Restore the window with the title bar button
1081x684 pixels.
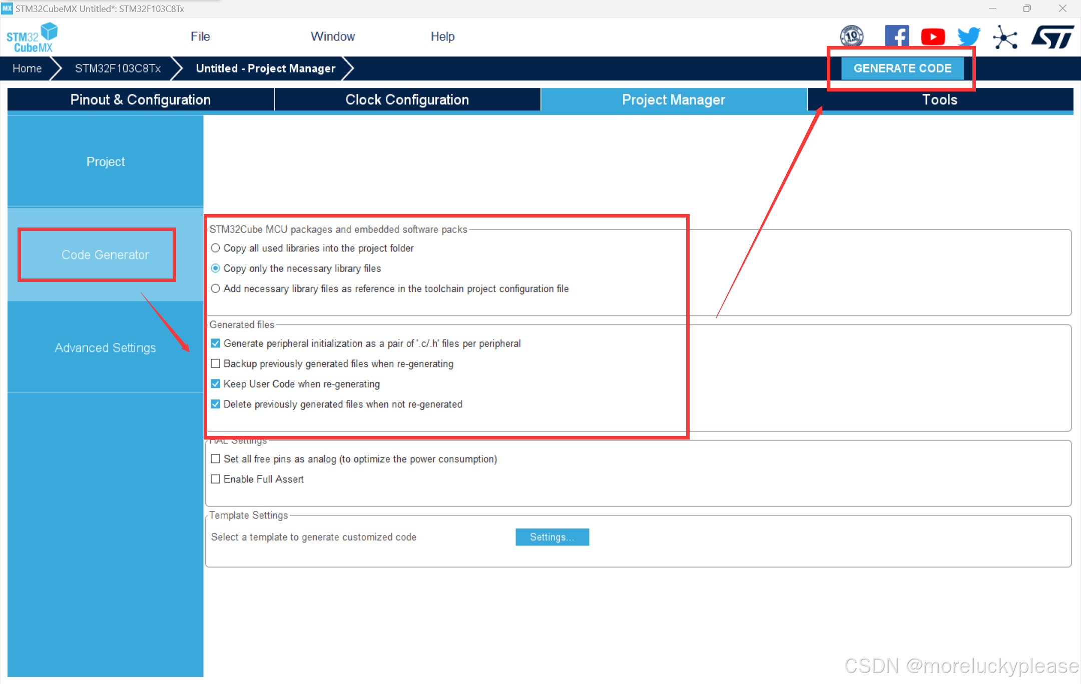pyautogui.click(x=1027, y=8)
